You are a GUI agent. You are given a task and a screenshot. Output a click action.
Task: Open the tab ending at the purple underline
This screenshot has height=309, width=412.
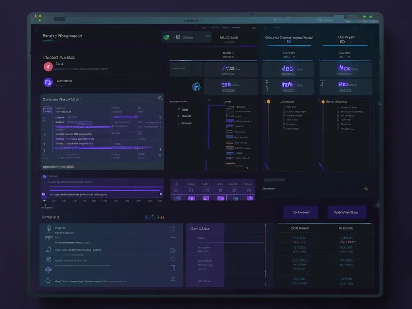click(229, 39)
